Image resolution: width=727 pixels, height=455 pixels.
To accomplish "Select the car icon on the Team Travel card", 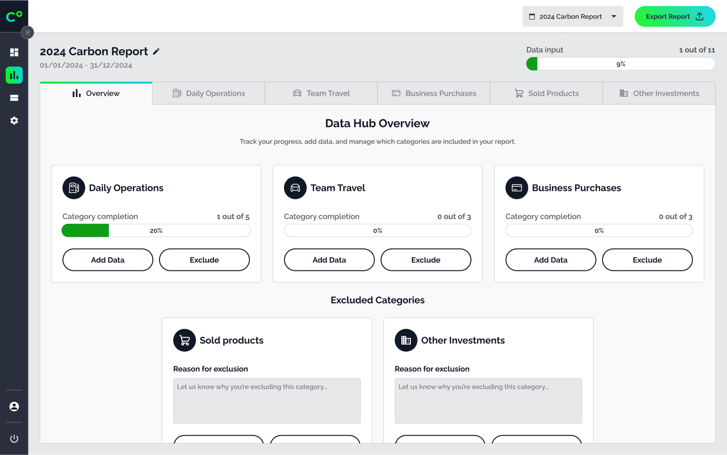I will pyautogui.click(x=295, y=187).
